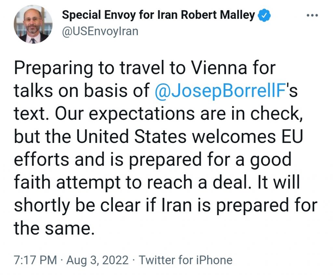This screenshot has height=275, width=333.
Task: Select the phrase United States in tweet
Action: 131,136
